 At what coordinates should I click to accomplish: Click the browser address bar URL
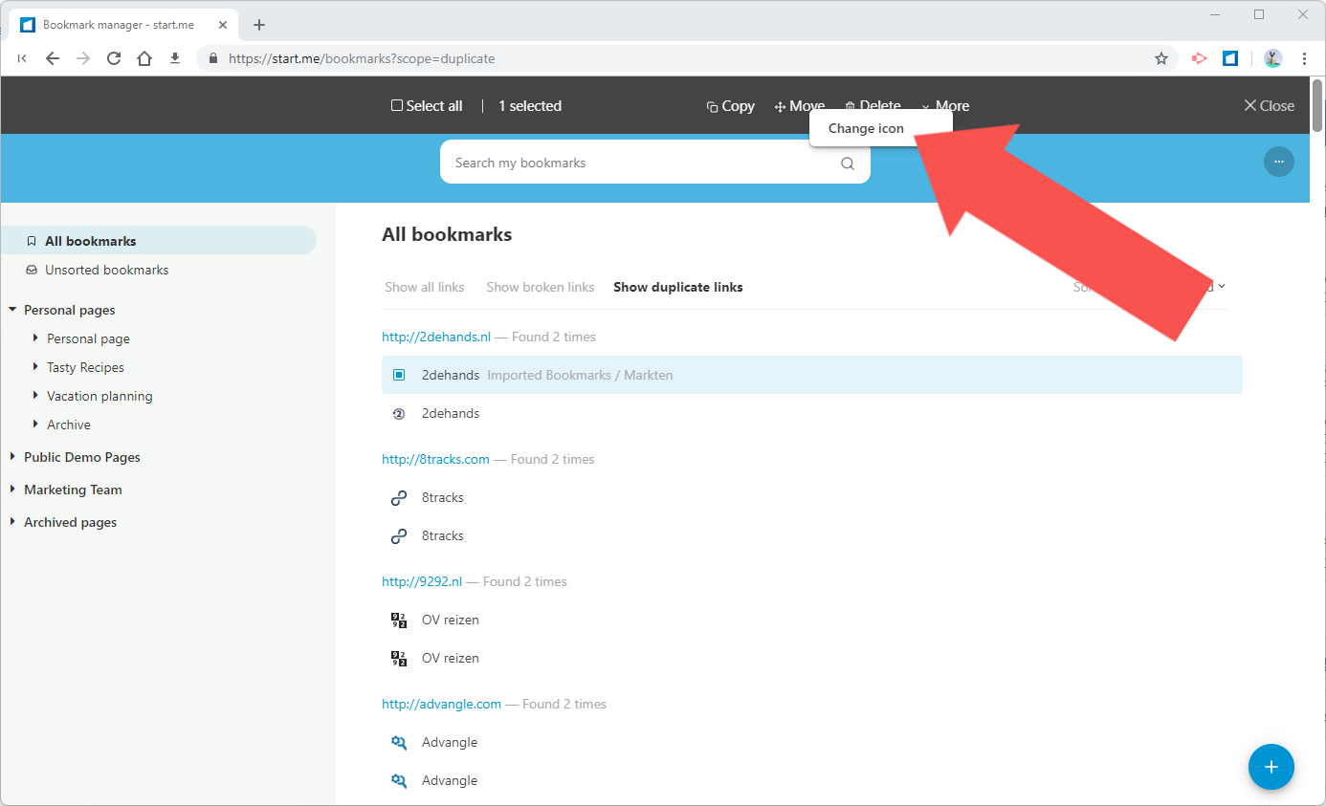pyautogui.click(x=362, y=58)
